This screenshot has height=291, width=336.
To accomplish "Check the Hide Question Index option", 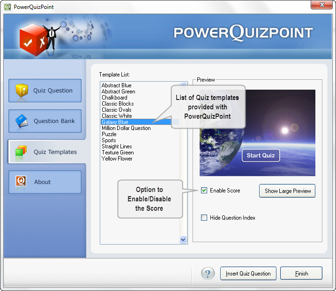I will 204,218.
